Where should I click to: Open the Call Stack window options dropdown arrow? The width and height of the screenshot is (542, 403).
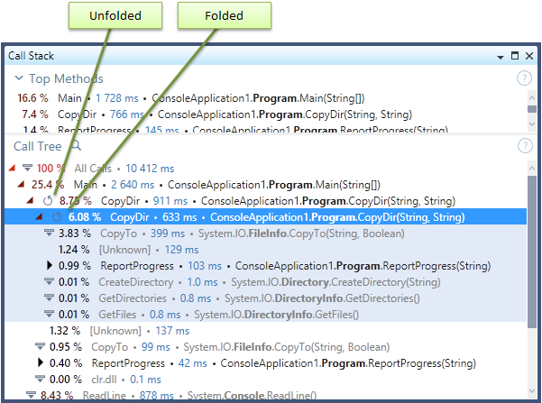(x=501, y=57)
